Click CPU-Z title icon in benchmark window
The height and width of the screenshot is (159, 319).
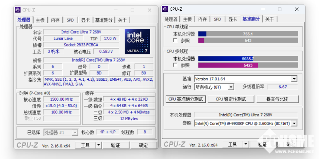(165, 9)
